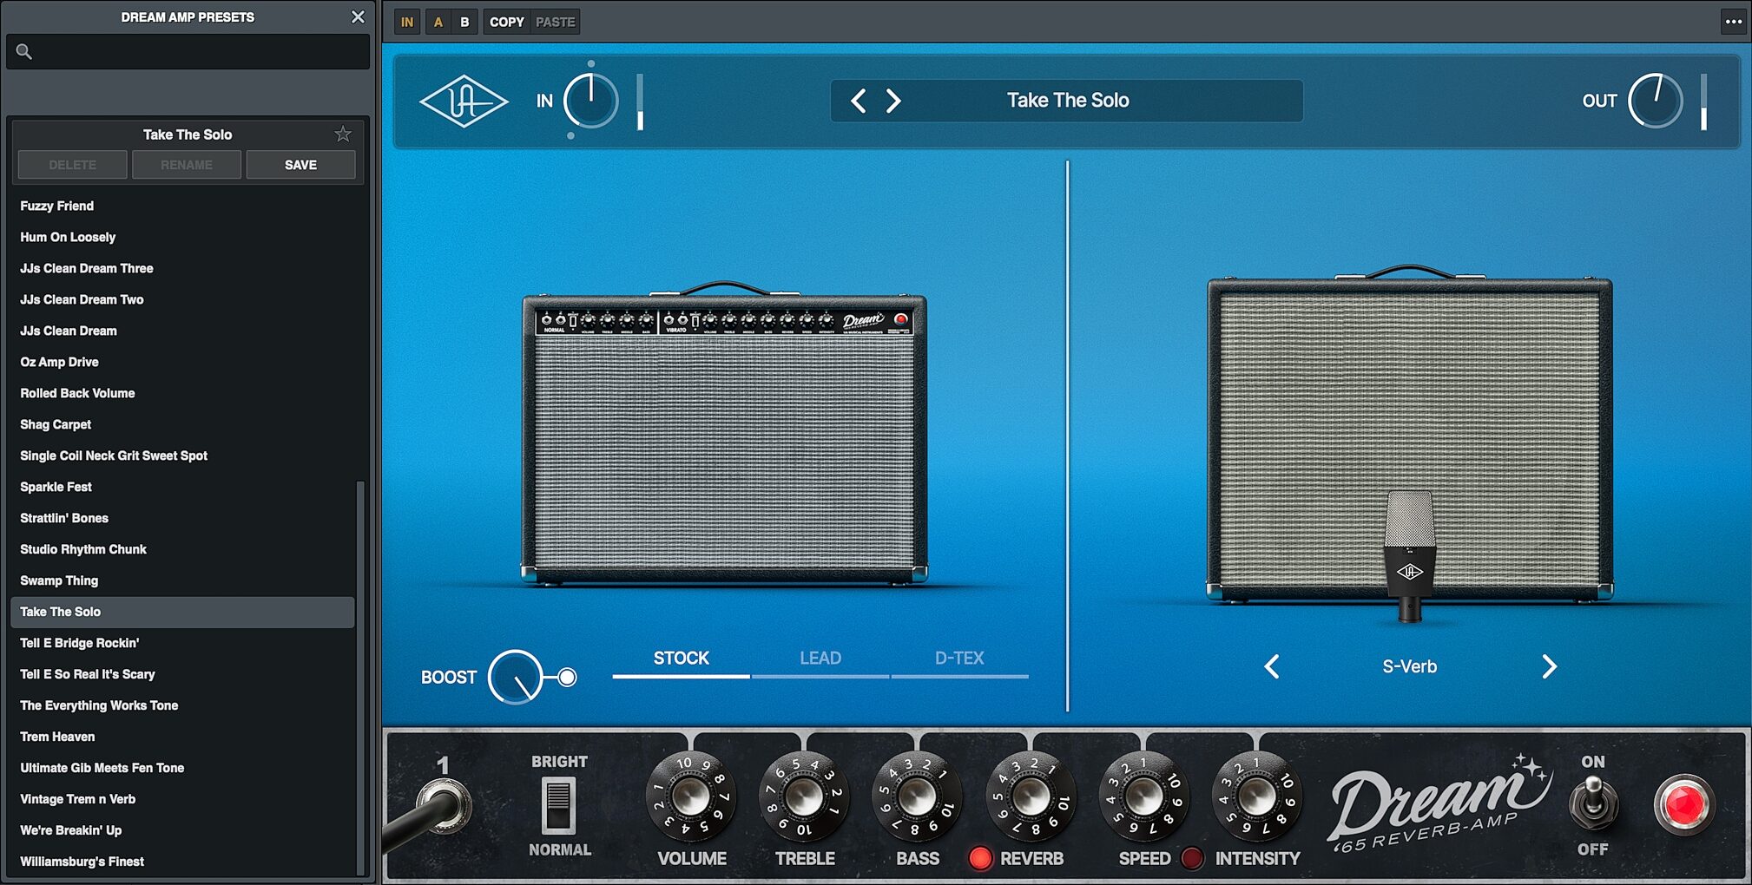Flip the On/Off power toggle switch

[1593, 803]
